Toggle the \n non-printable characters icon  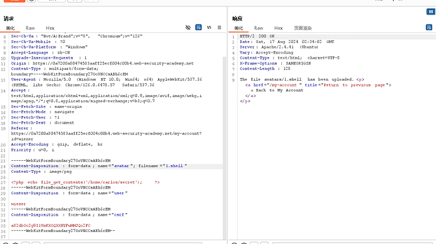(209, 27)
